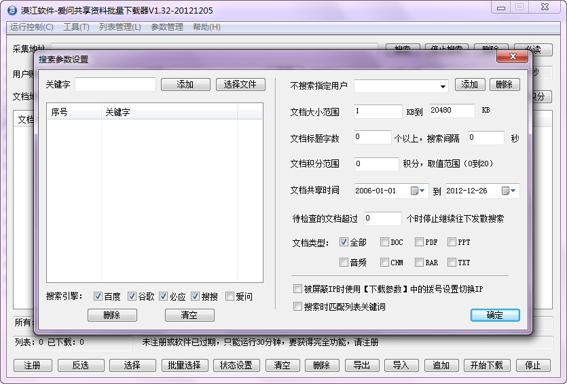
Task: Click the 注册 button in main window
Action: (33, 365)
